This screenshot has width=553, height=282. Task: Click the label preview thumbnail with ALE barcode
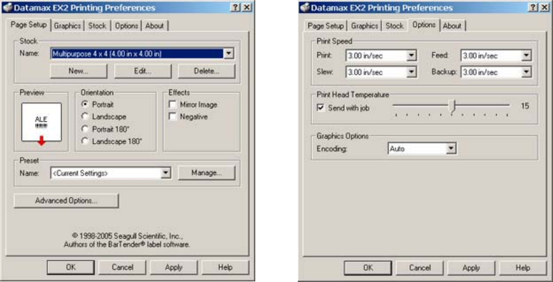click(41, 122)
